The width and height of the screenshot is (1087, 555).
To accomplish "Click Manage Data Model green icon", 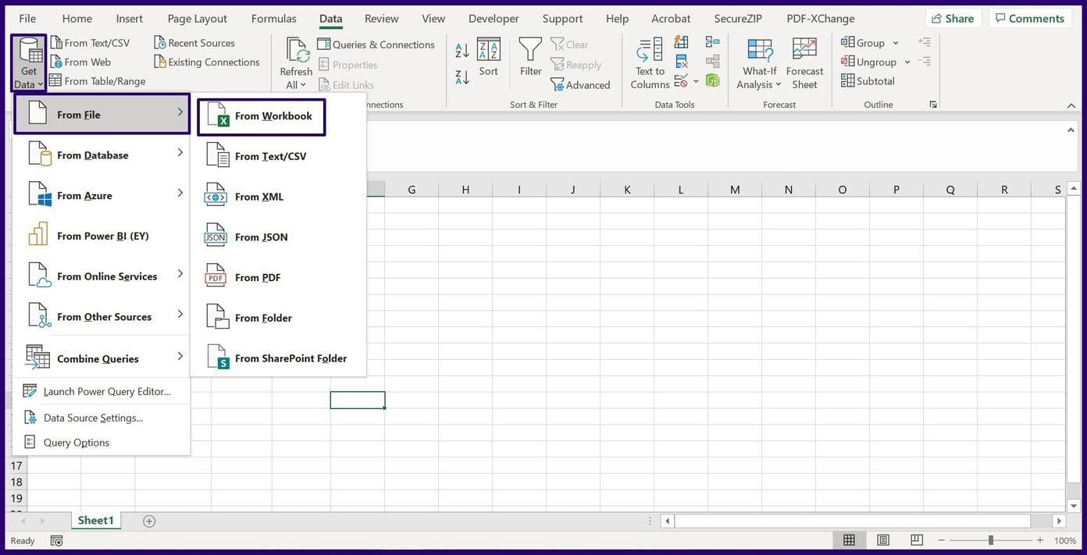I will (x=712, y=80).
